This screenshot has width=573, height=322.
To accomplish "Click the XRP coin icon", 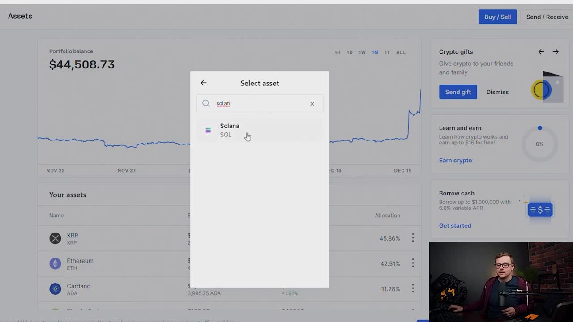I will [55, 238].
